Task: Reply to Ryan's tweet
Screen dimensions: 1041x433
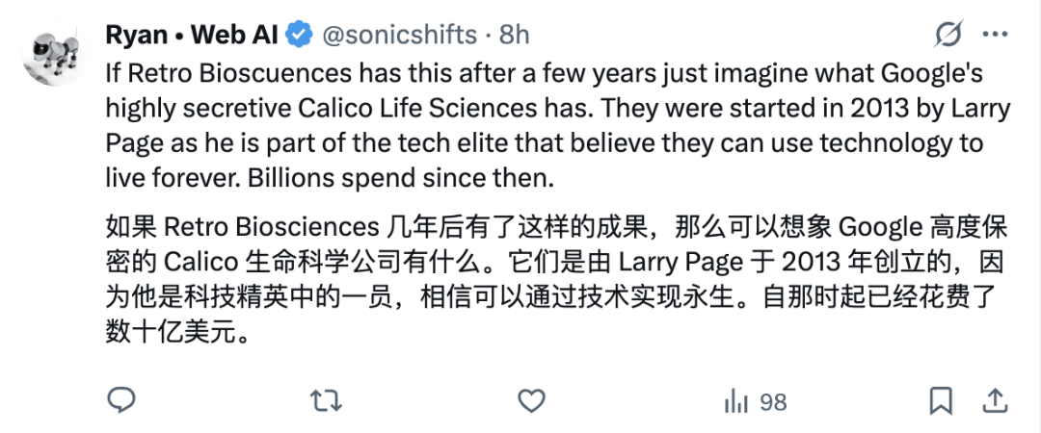Action: pos(120,399)
